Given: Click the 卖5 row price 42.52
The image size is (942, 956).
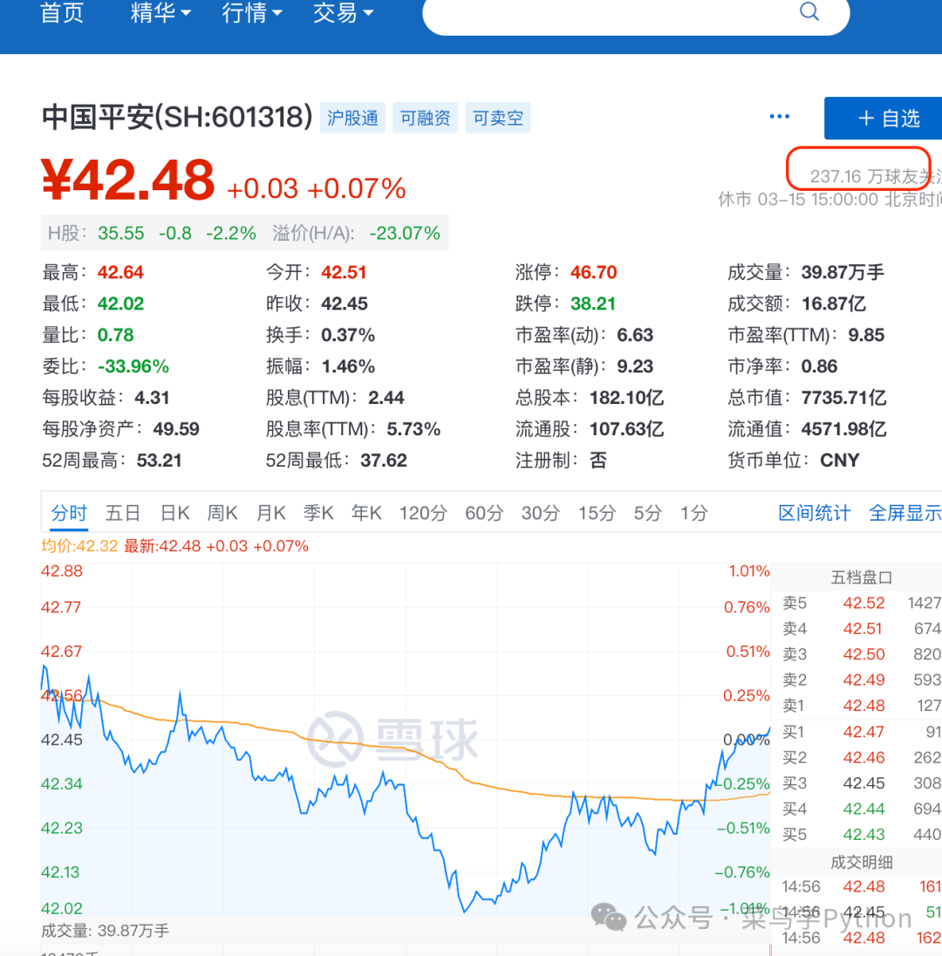Looking at the screenshot, I should 863,603.
